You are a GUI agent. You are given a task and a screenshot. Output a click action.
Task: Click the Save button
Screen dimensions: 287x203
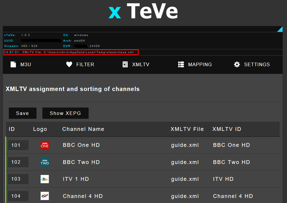click(22, 113)
